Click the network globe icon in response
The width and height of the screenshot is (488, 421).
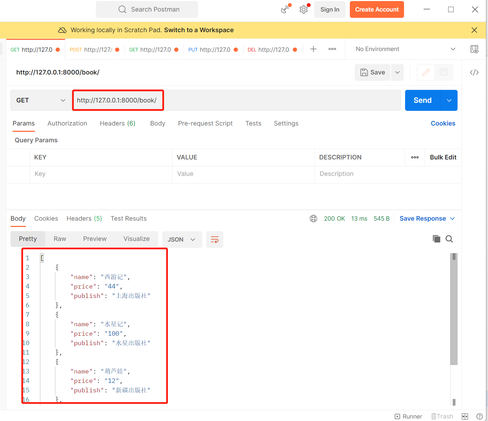coord(313,219)
